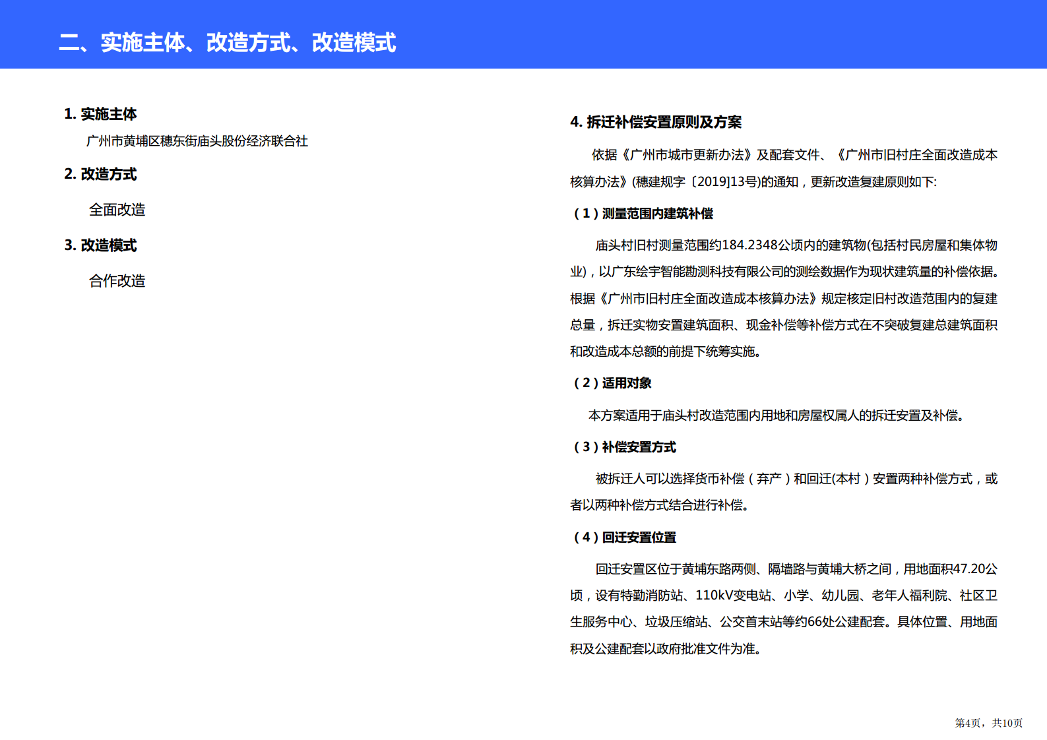The width and height of the screenshot is (1047, 740).
Task: Click the heading '4. 拆迁补偿安置原则及方案'
Action: [x=655, y=122]
